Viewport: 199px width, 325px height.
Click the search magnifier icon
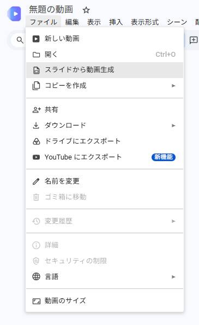(x=20, y=40)
